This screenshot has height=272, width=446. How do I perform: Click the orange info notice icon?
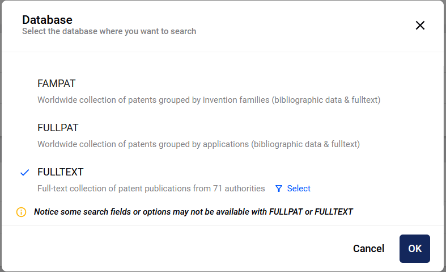[22, 212]
